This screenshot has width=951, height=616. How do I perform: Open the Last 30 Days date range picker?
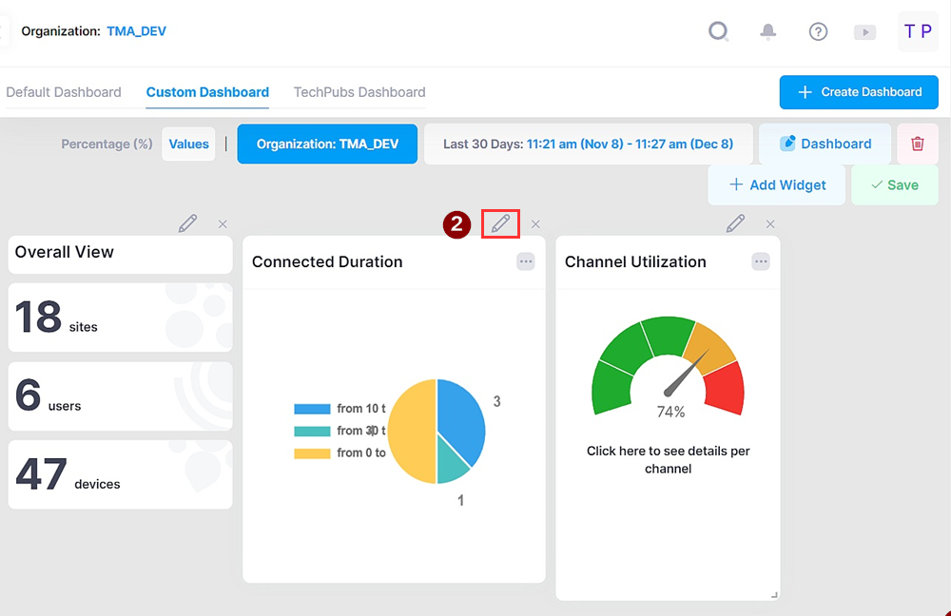[588, 144]
